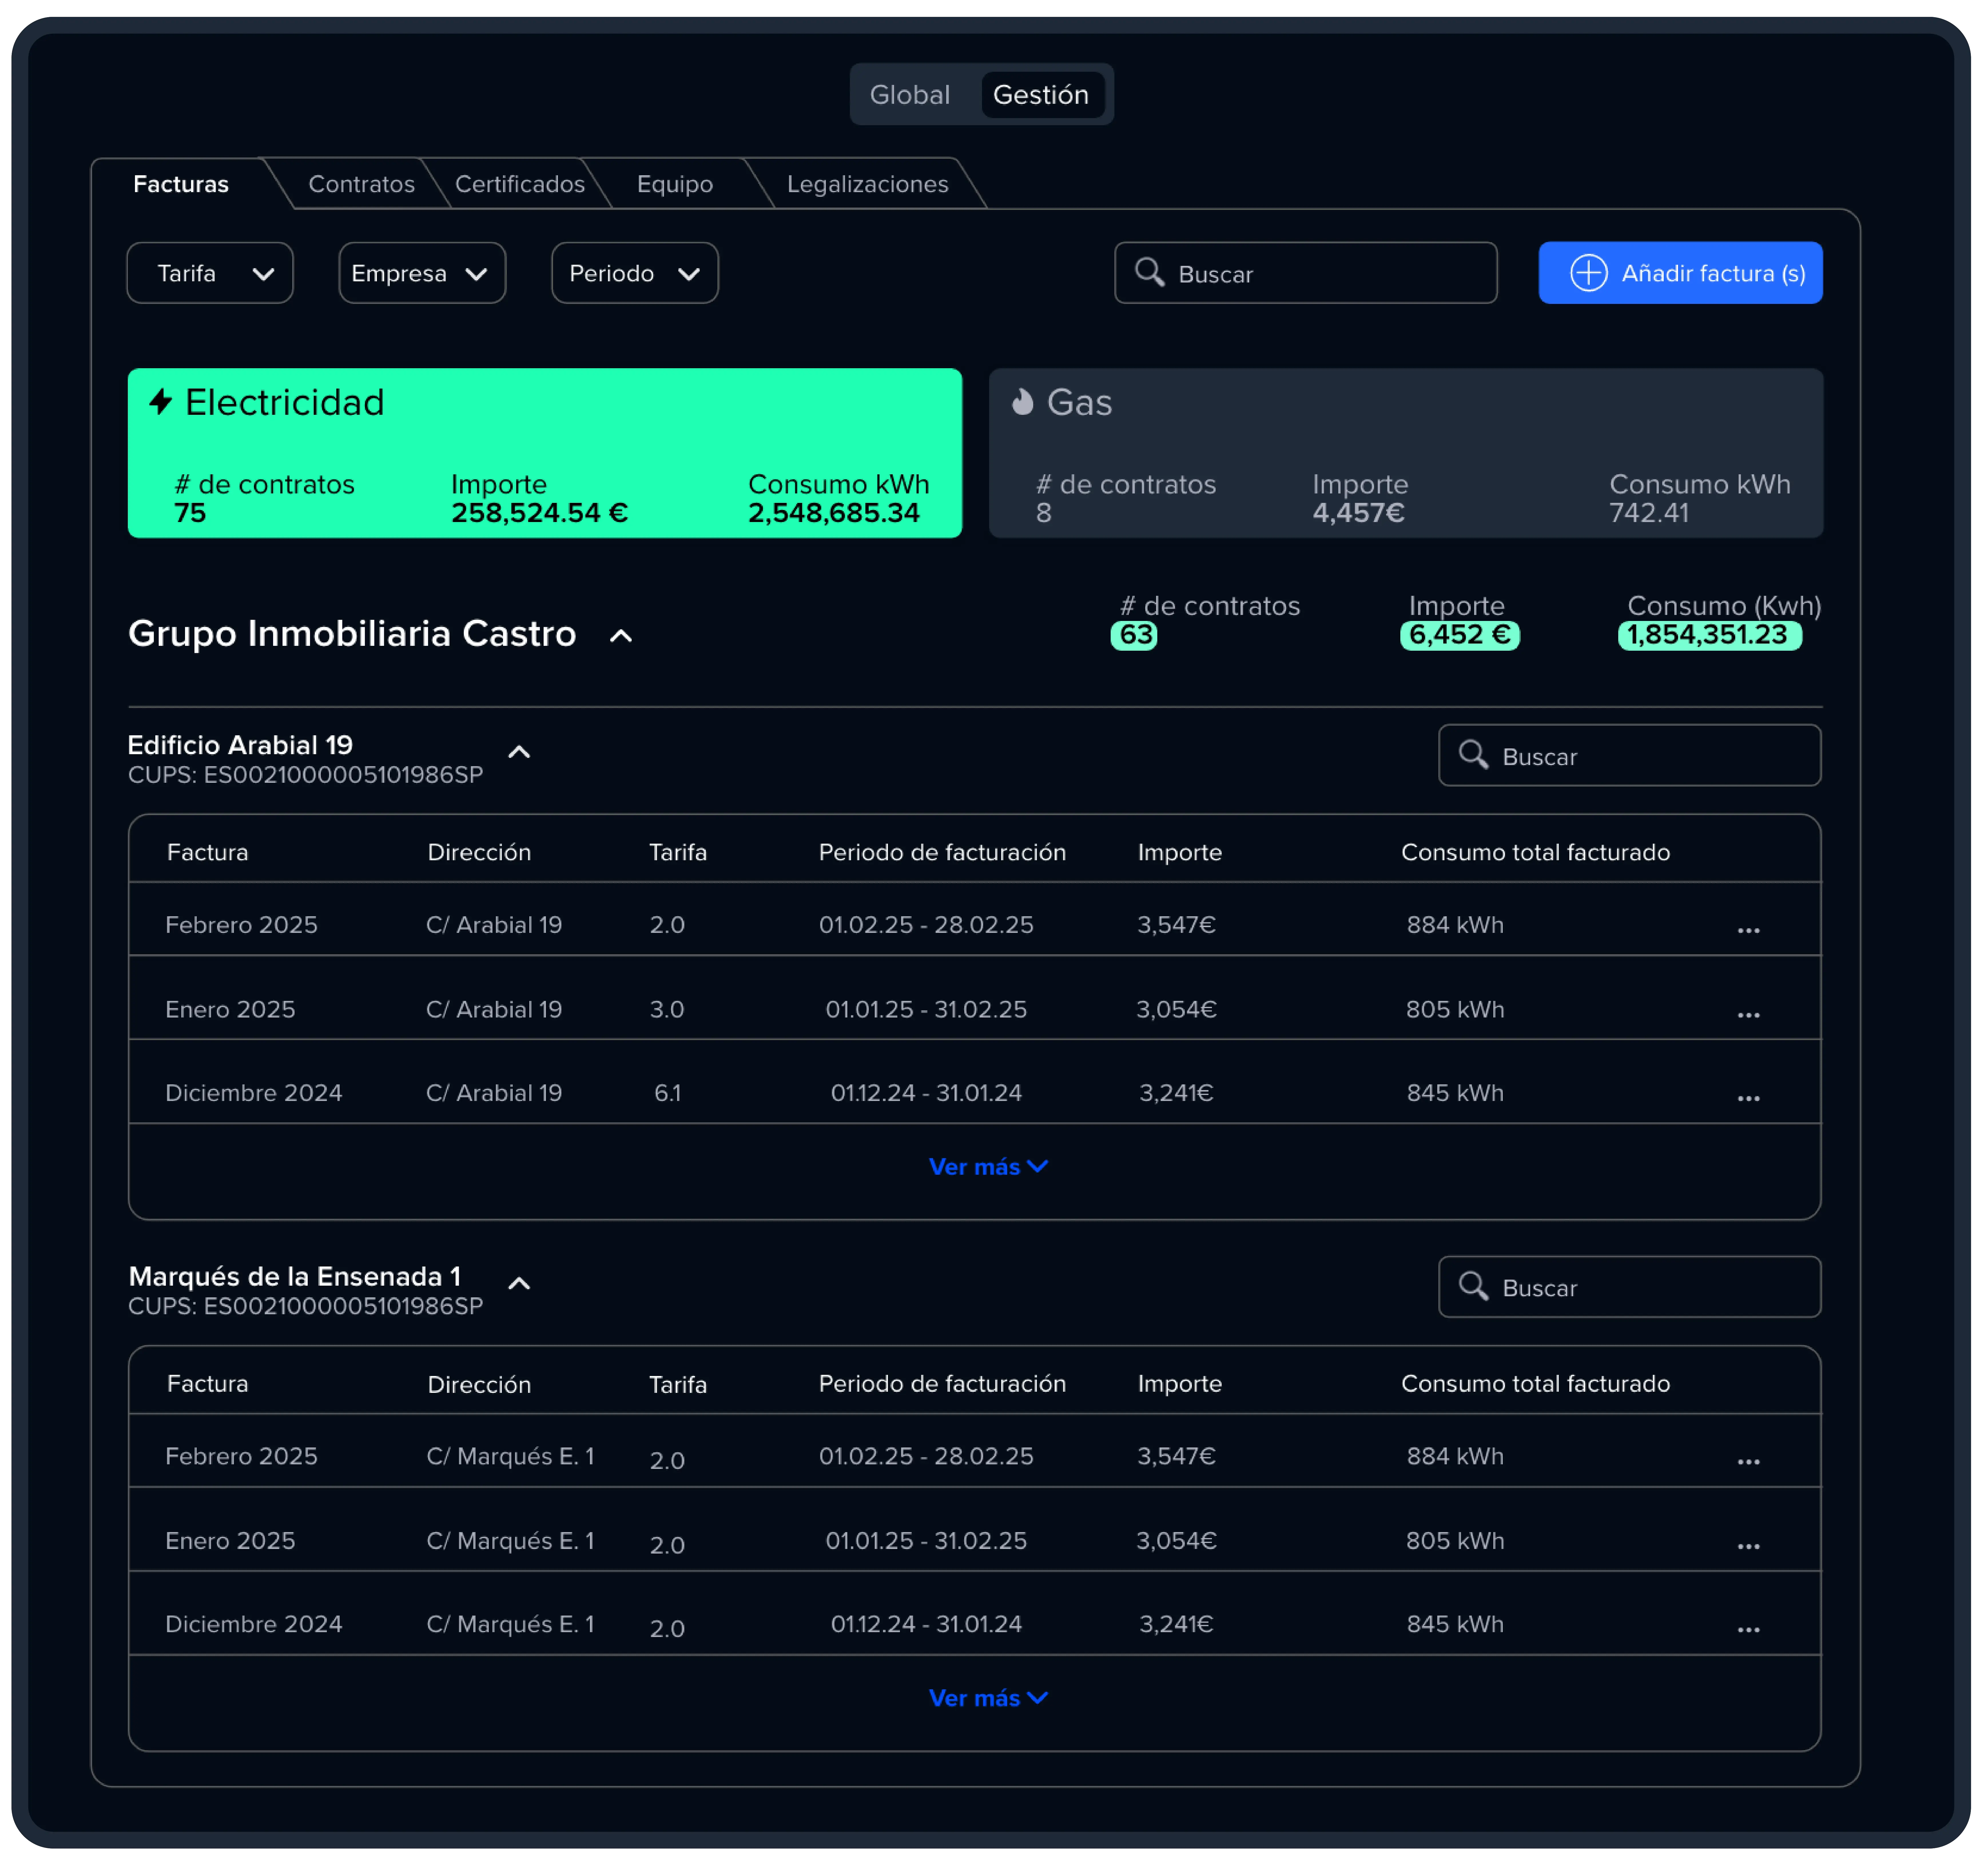Collapse the Grupo Inmobiliaria Castro section
Viewport: 1988px width, 1860px height.
(621, 636)
